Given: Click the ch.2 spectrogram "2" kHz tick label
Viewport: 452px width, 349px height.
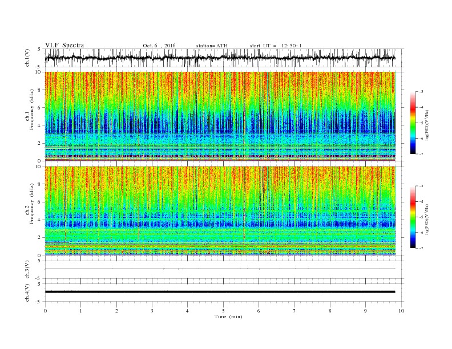Looking at the screenshot, I should tap(39, 237).
